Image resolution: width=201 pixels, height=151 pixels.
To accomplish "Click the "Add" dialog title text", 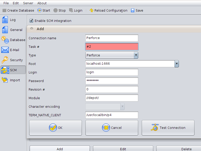I will click(x=40, y=29).
